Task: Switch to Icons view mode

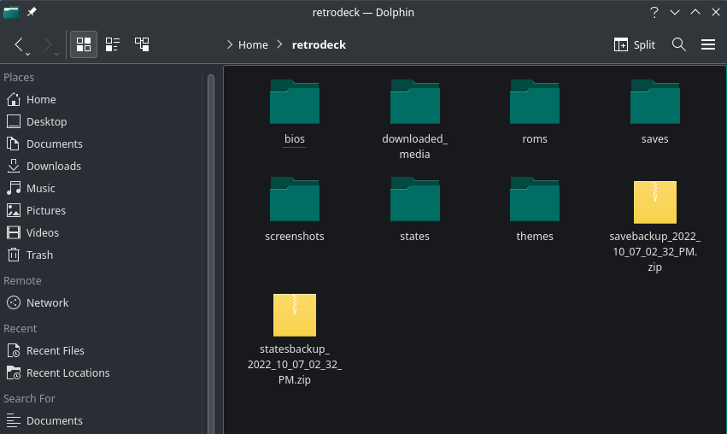Action: point(83,44)
